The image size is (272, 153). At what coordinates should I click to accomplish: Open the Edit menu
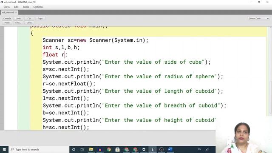16,7
